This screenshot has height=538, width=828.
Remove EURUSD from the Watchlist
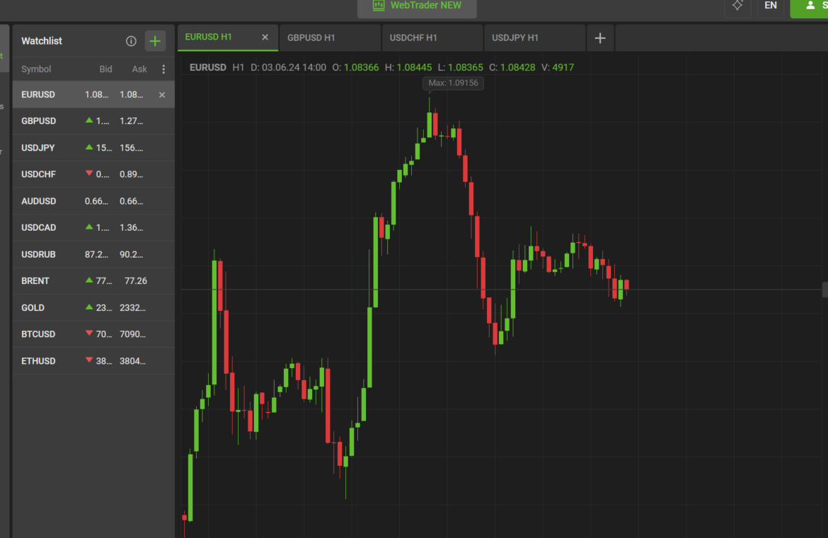coord(162,95)
